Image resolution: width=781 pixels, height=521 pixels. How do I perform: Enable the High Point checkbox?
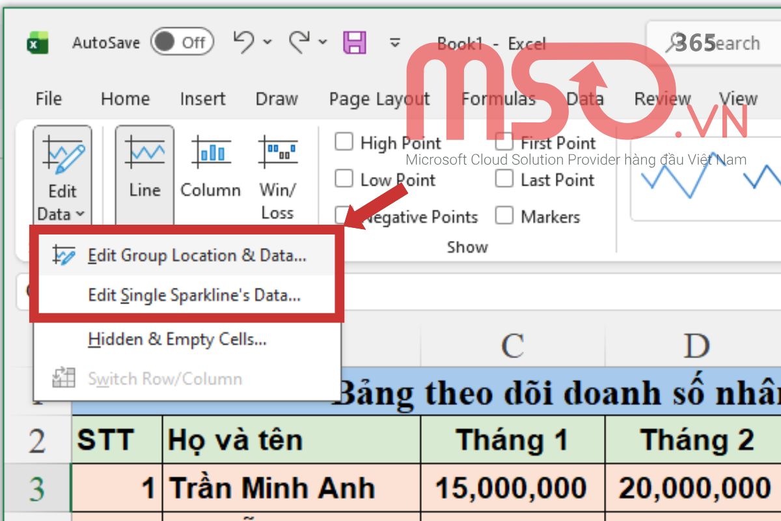(344, 142)
